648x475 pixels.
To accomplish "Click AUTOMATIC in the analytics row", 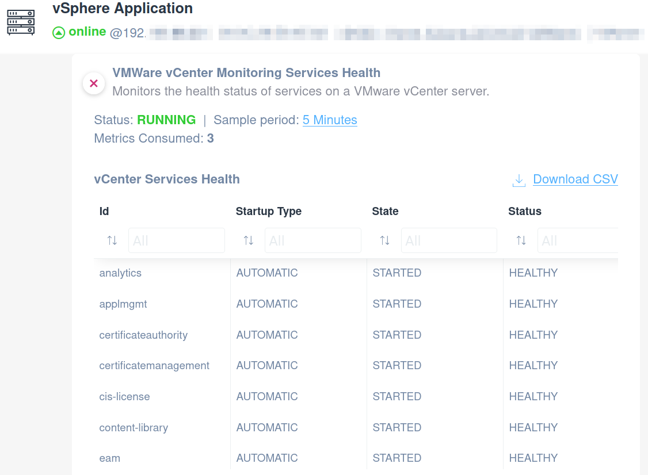I will pos(267,273).
